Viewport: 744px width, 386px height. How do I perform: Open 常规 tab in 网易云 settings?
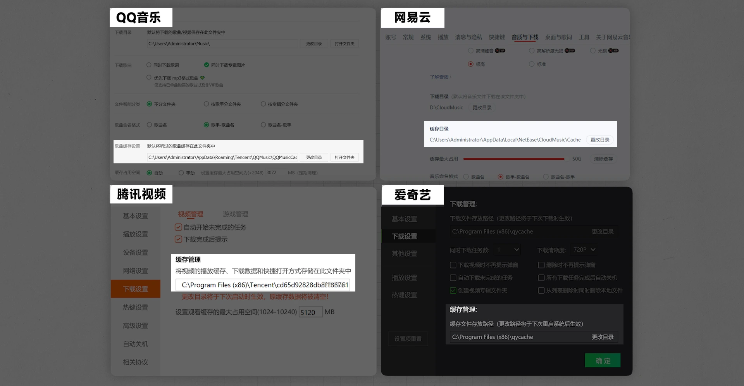[x=408, y=37]
